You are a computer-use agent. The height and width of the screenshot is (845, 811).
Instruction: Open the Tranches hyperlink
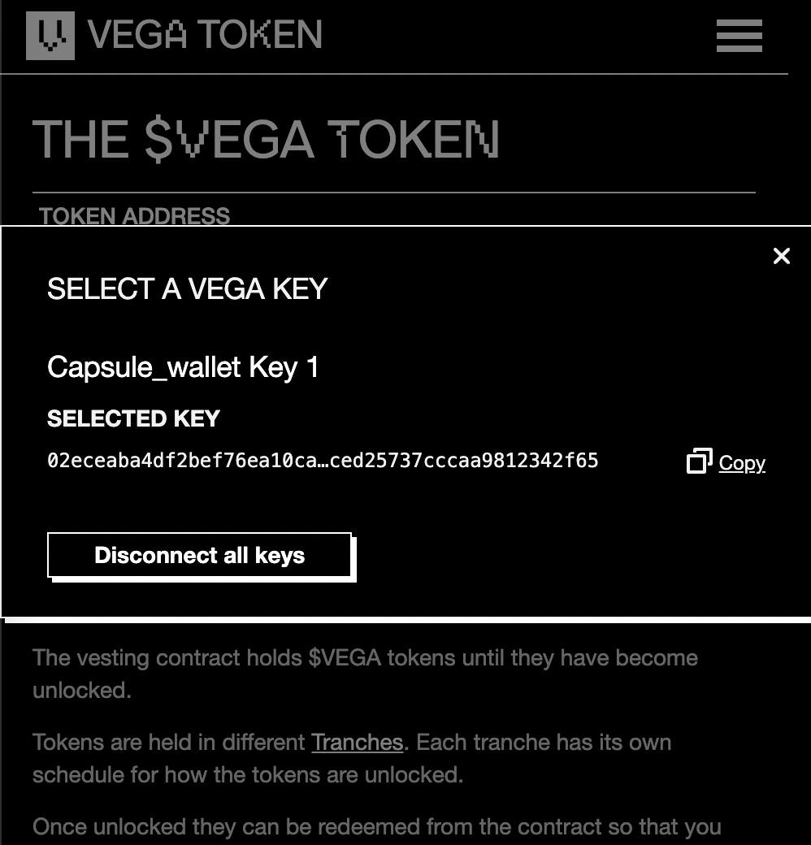point(357,742)
